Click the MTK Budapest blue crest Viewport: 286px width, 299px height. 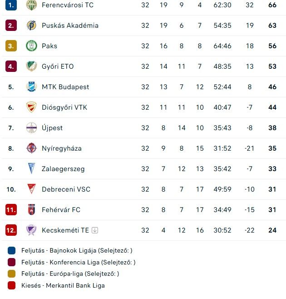[x=31, y=87]
